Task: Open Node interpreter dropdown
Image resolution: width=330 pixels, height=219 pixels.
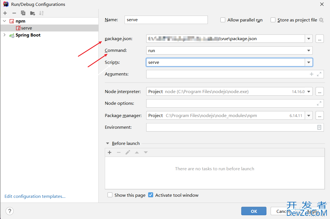Action: click(x=309, y=91)
